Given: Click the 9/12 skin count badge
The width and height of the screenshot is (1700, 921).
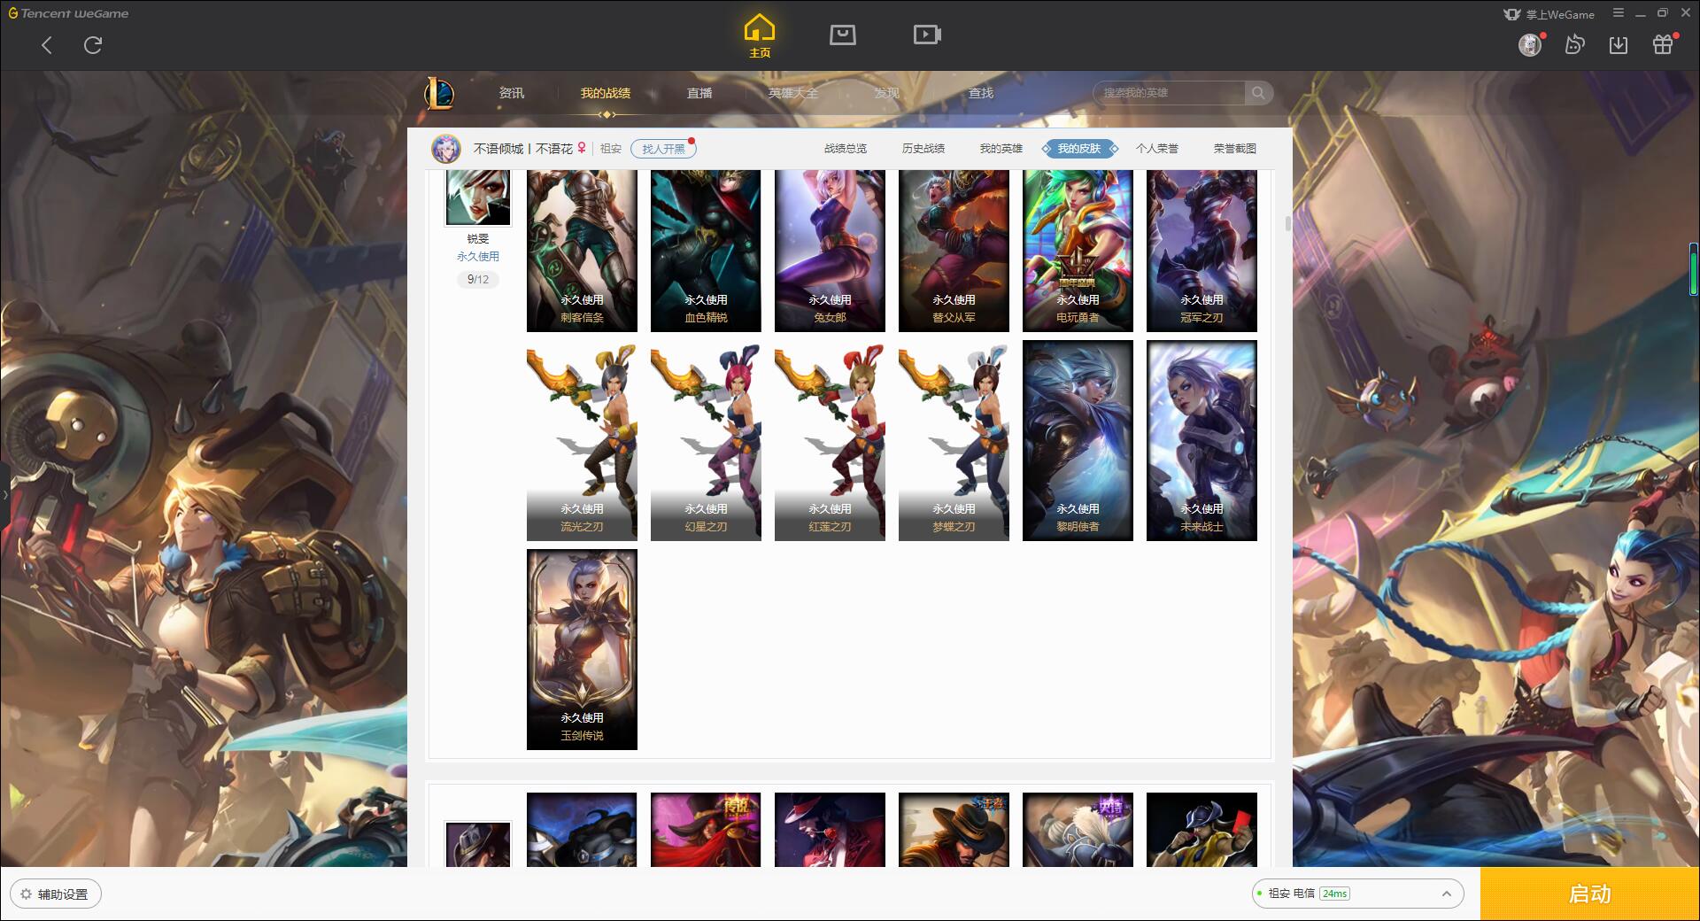Looking at the screenshot, I should pos(478,279).
